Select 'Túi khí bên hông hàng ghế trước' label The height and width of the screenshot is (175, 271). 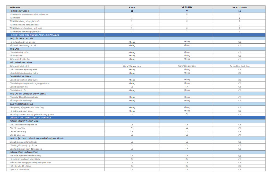[25, 21]
